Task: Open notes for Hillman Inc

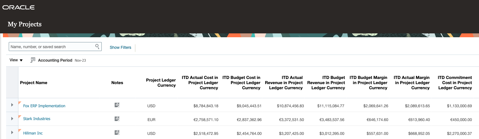Action: (117, 132)
